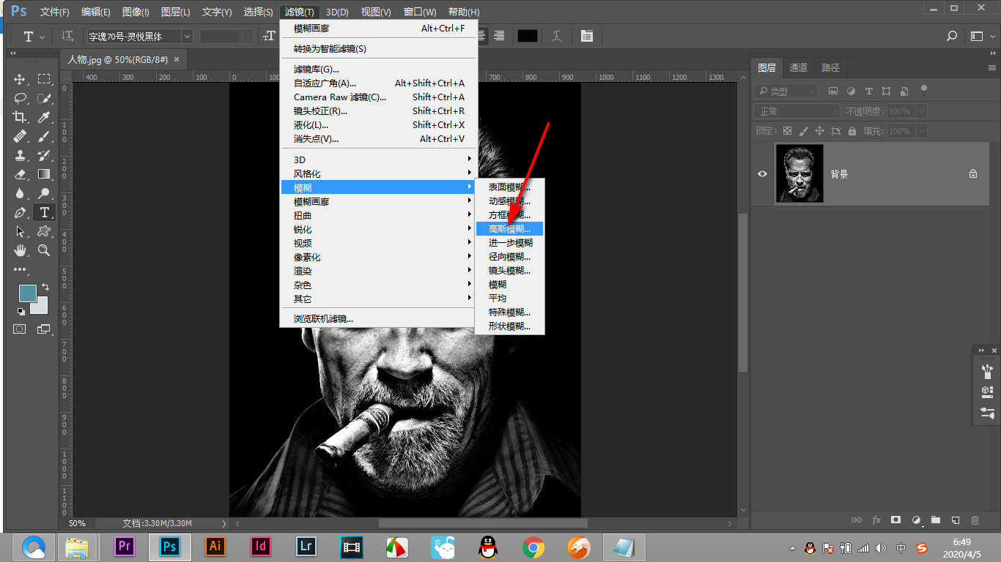Choose 高斯模糊 from the blur submenu
This screenshot has width=1001, height=562.
coord(509,229)
